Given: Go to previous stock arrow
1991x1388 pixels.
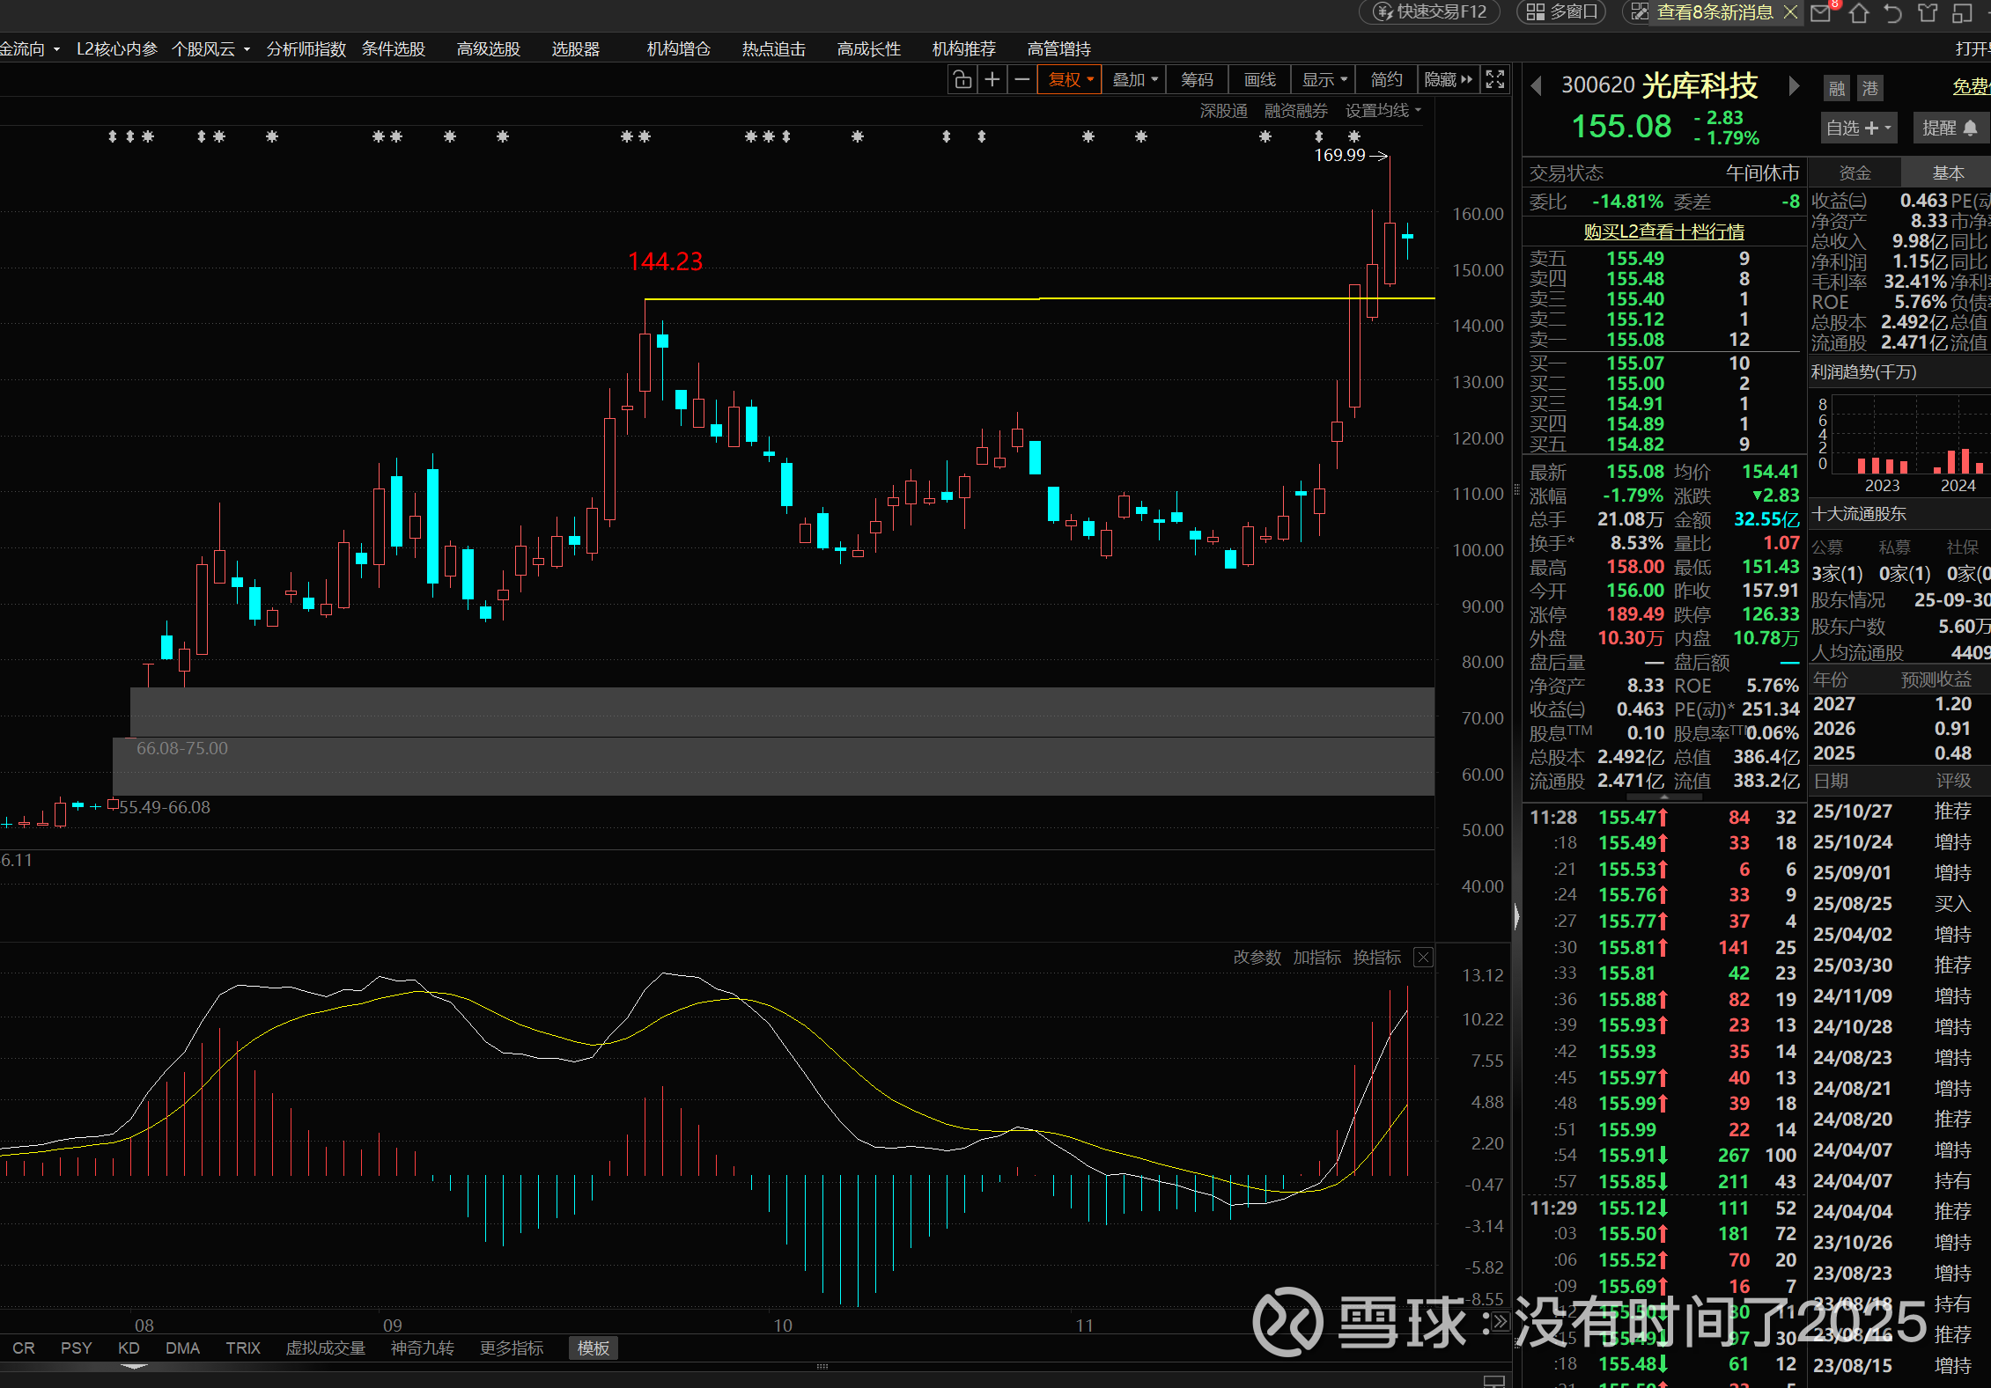Looking at the screenshot, I should pyautogui.click(x=1537, y=85).
